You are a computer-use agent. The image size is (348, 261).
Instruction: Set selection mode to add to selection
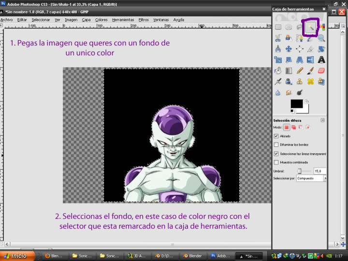[x=294, y=128]
